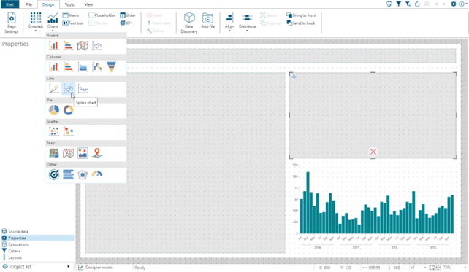Select the Spline chart icon

pyautogui.click(x=68, y=89)
